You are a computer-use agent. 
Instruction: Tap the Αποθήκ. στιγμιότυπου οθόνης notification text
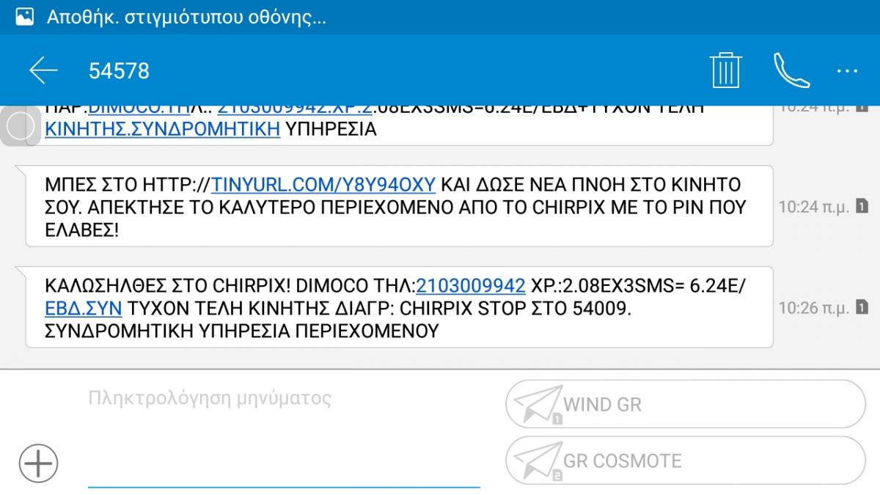(x=186, y=17)
